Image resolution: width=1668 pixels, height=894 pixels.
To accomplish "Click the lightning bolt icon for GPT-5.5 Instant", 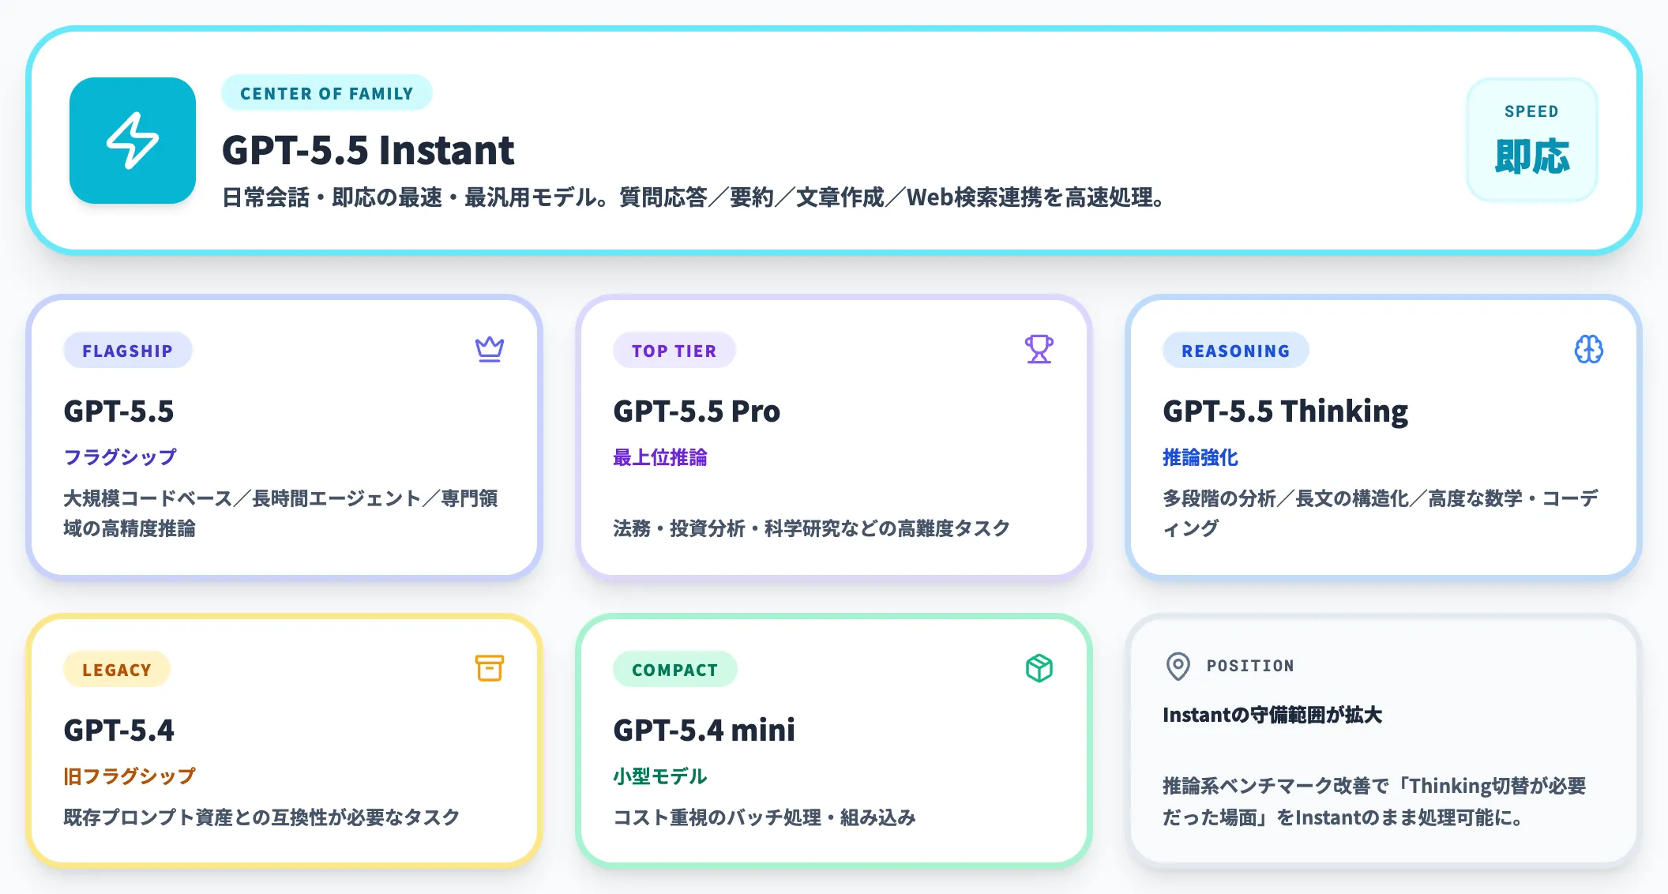I will (x=133, y=141).
